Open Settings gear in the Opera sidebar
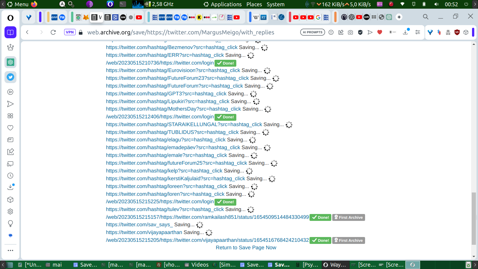The width and height of the screenshot is (478, 269). pyautogui.click(x=10, y=212)
